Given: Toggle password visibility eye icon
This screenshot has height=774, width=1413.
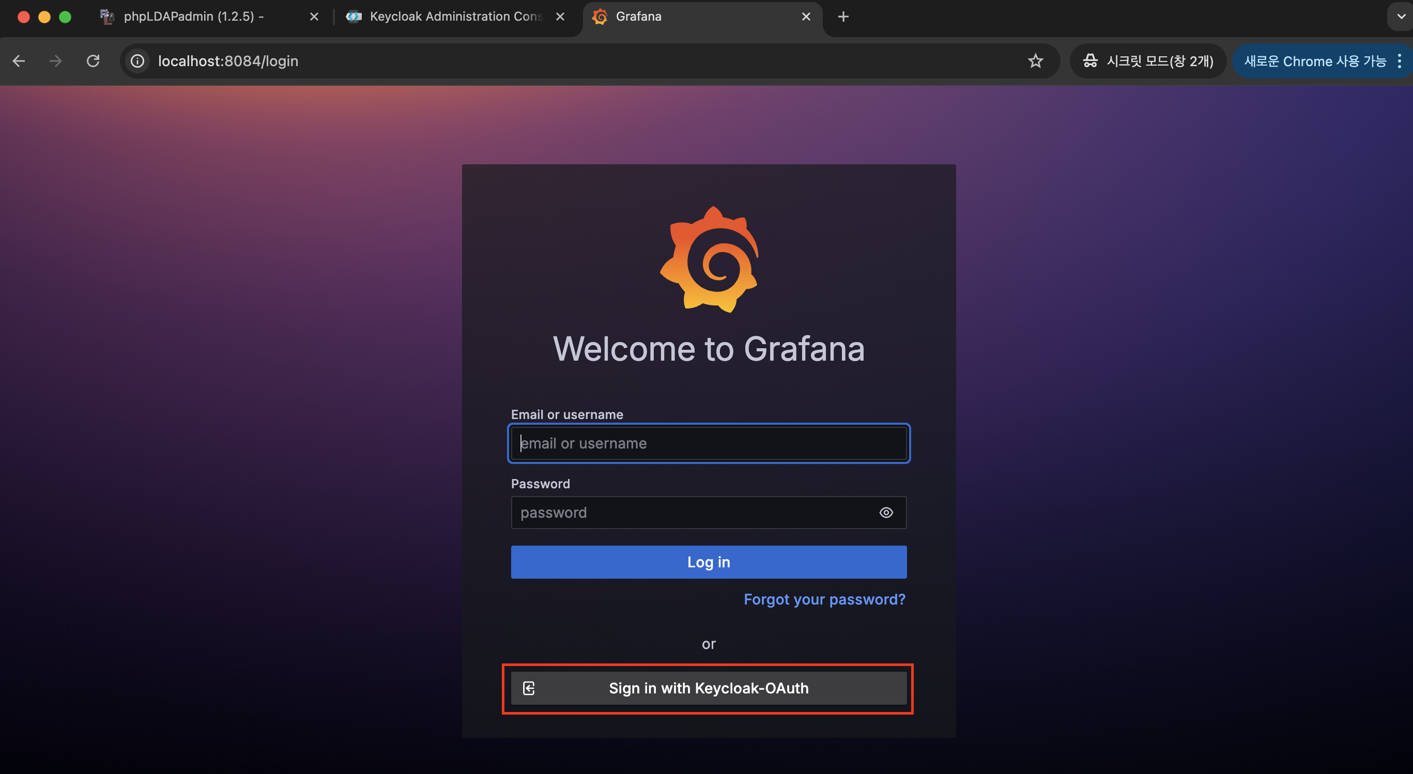Looking at the screenshot, I should pos(886,513).
